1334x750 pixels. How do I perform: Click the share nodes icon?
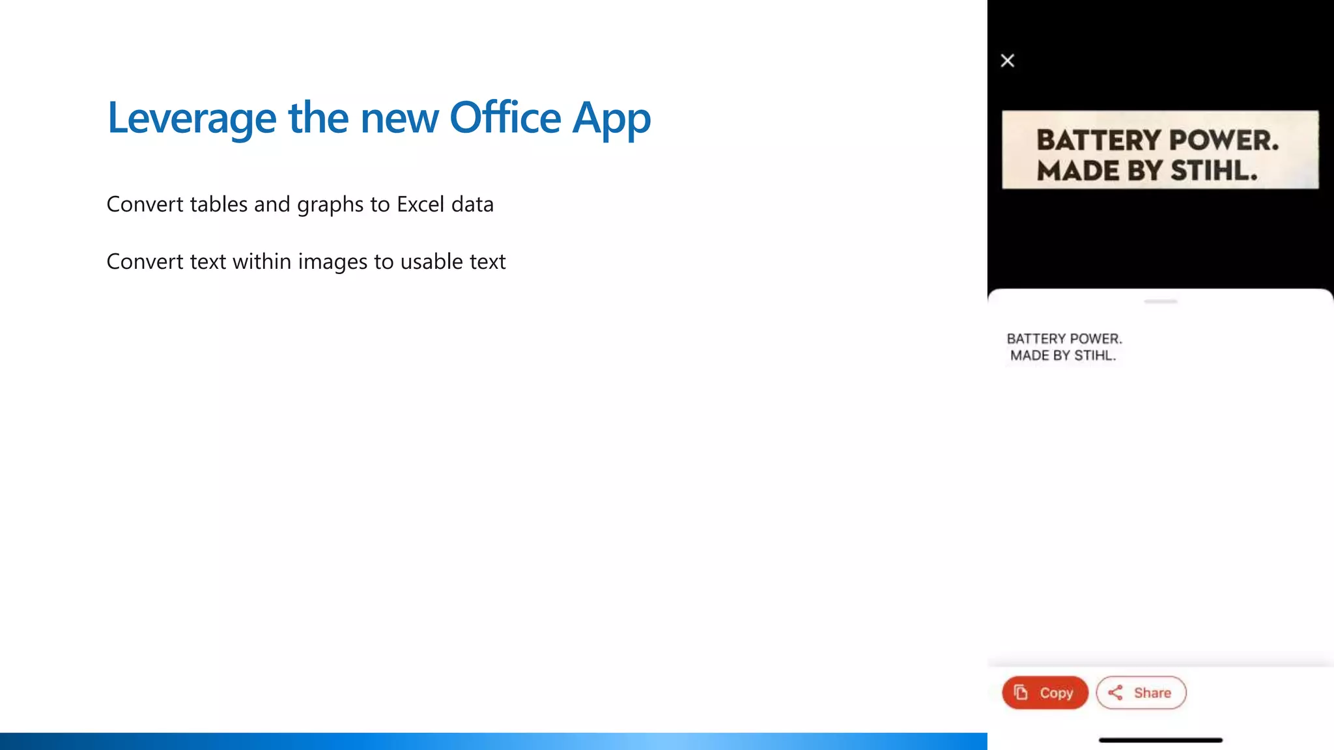(x=1115, y=692)
